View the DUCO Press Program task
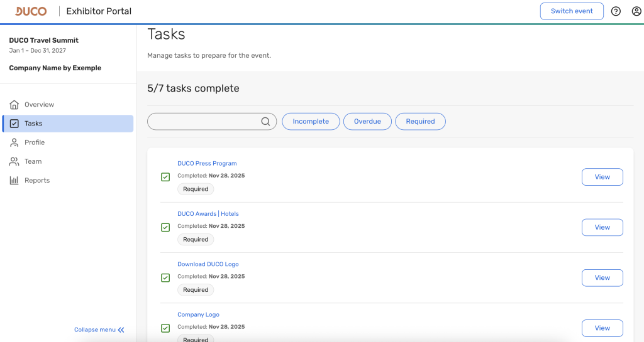Screen dimensions: 644x342 [x=602, y=177]
